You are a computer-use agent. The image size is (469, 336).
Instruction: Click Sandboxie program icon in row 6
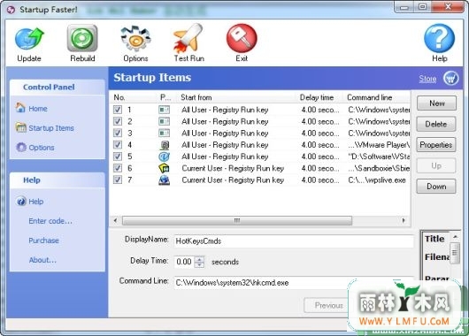(x=165, y=168)
